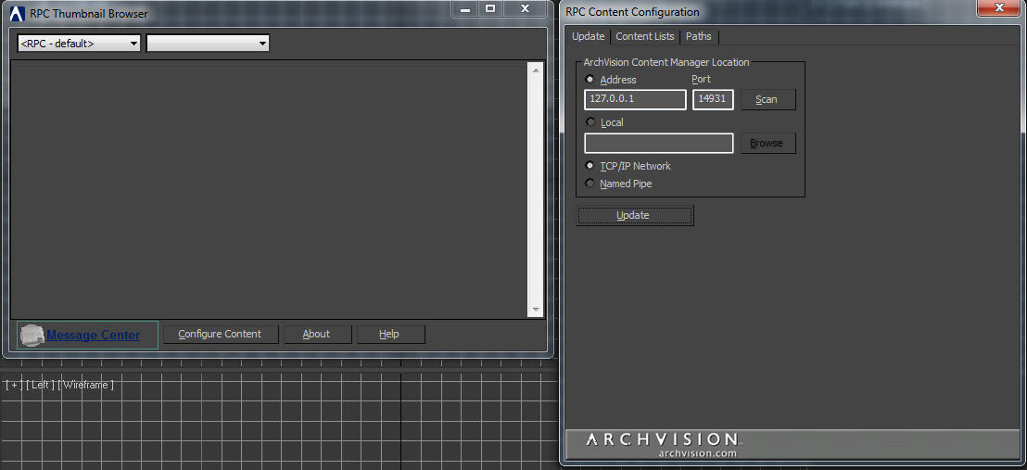Viewport: 1027px width, 470px height.
Task: Open the <RPC - default> dropdown
Action: 79,44
